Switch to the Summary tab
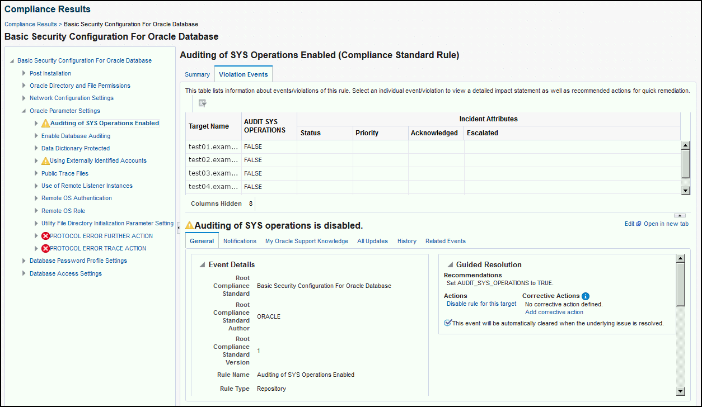The image size is (702, 407). [x=197, y=74]
